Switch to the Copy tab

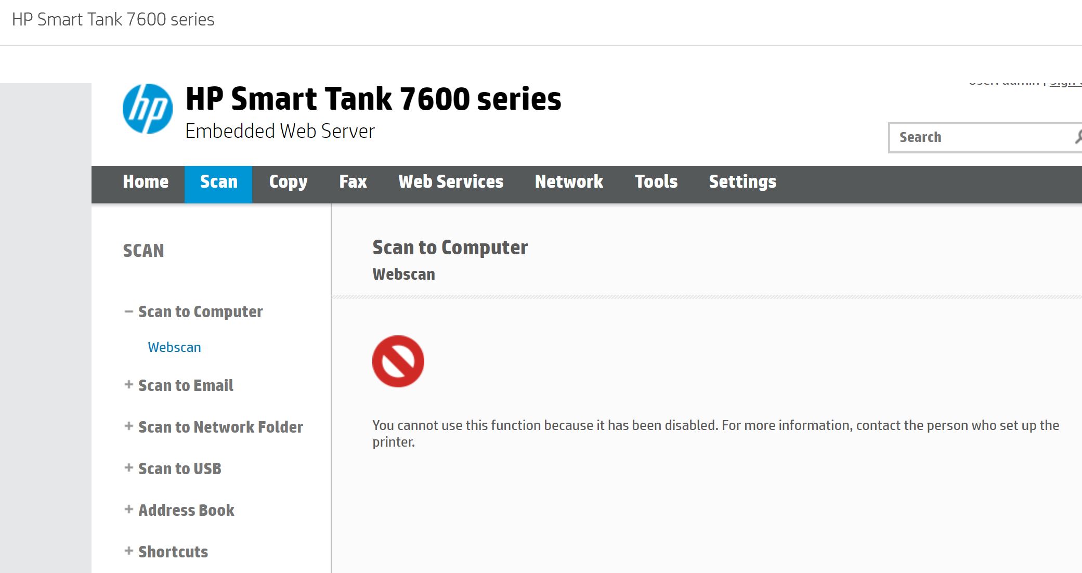click(x=288, y=181)
